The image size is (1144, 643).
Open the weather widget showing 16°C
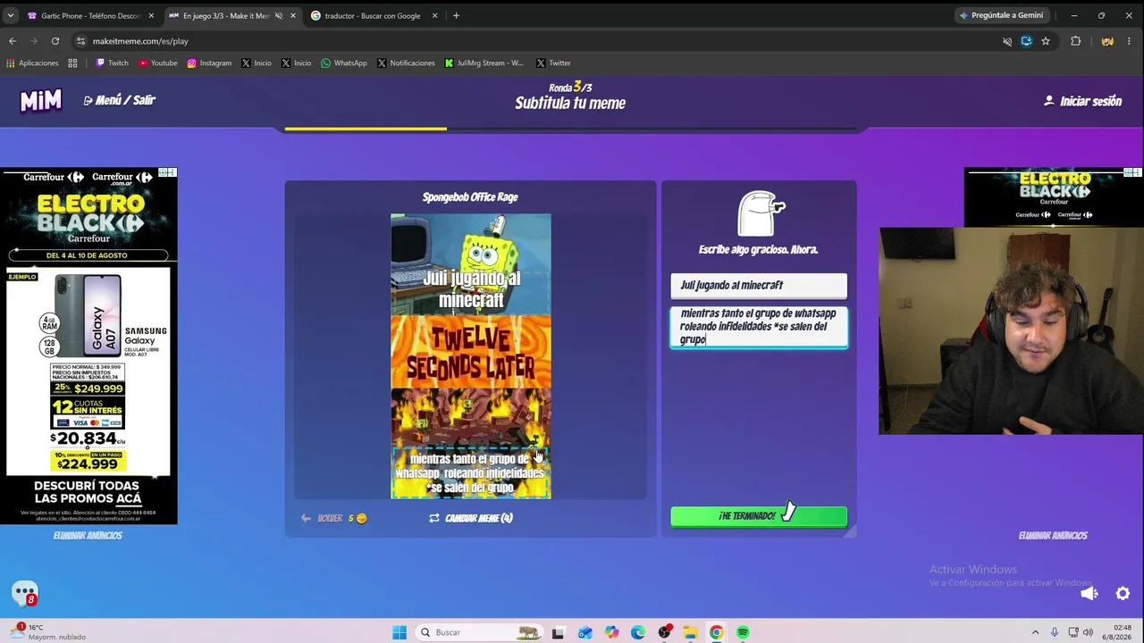(46, 632)
